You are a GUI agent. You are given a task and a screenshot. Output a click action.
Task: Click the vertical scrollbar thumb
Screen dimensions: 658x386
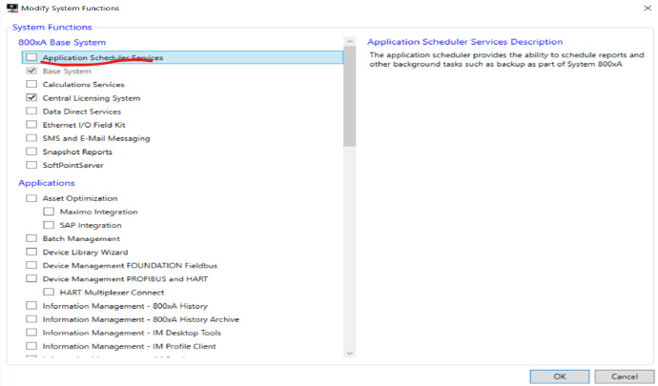click(350, 96)
